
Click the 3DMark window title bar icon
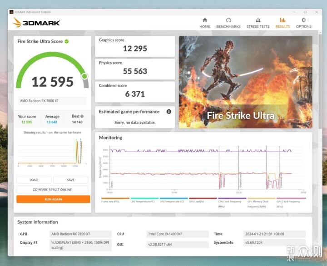[11, 12]
